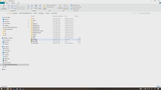161x90 pixels.
Task: Select the config folder in the file list
Action: pyautogui.click(x=34, y=20)
